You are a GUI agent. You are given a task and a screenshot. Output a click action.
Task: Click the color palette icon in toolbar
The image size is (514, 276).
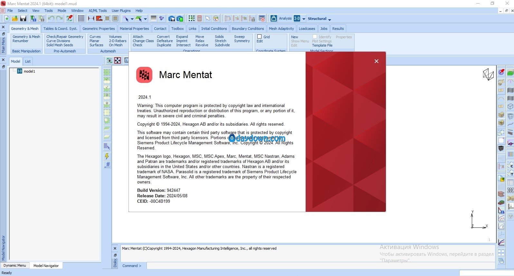pos(216,19)
